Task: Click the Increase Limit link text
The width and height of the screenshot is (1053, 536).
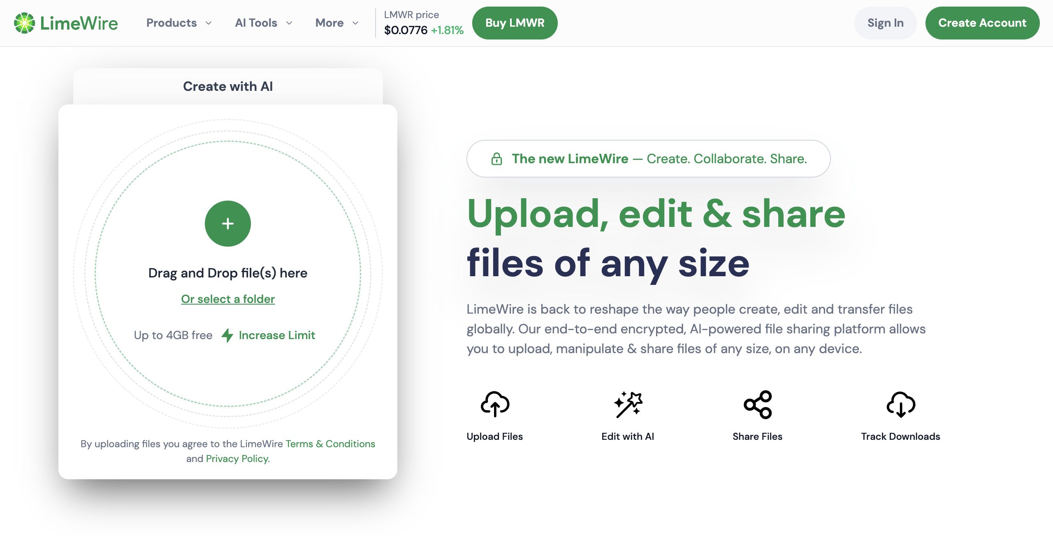Action: pyautogui.click(x=277, y=335)
